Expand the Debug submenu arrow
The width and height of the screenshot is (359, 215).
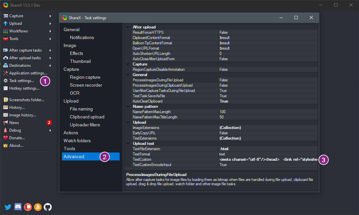tap(50, 130)
